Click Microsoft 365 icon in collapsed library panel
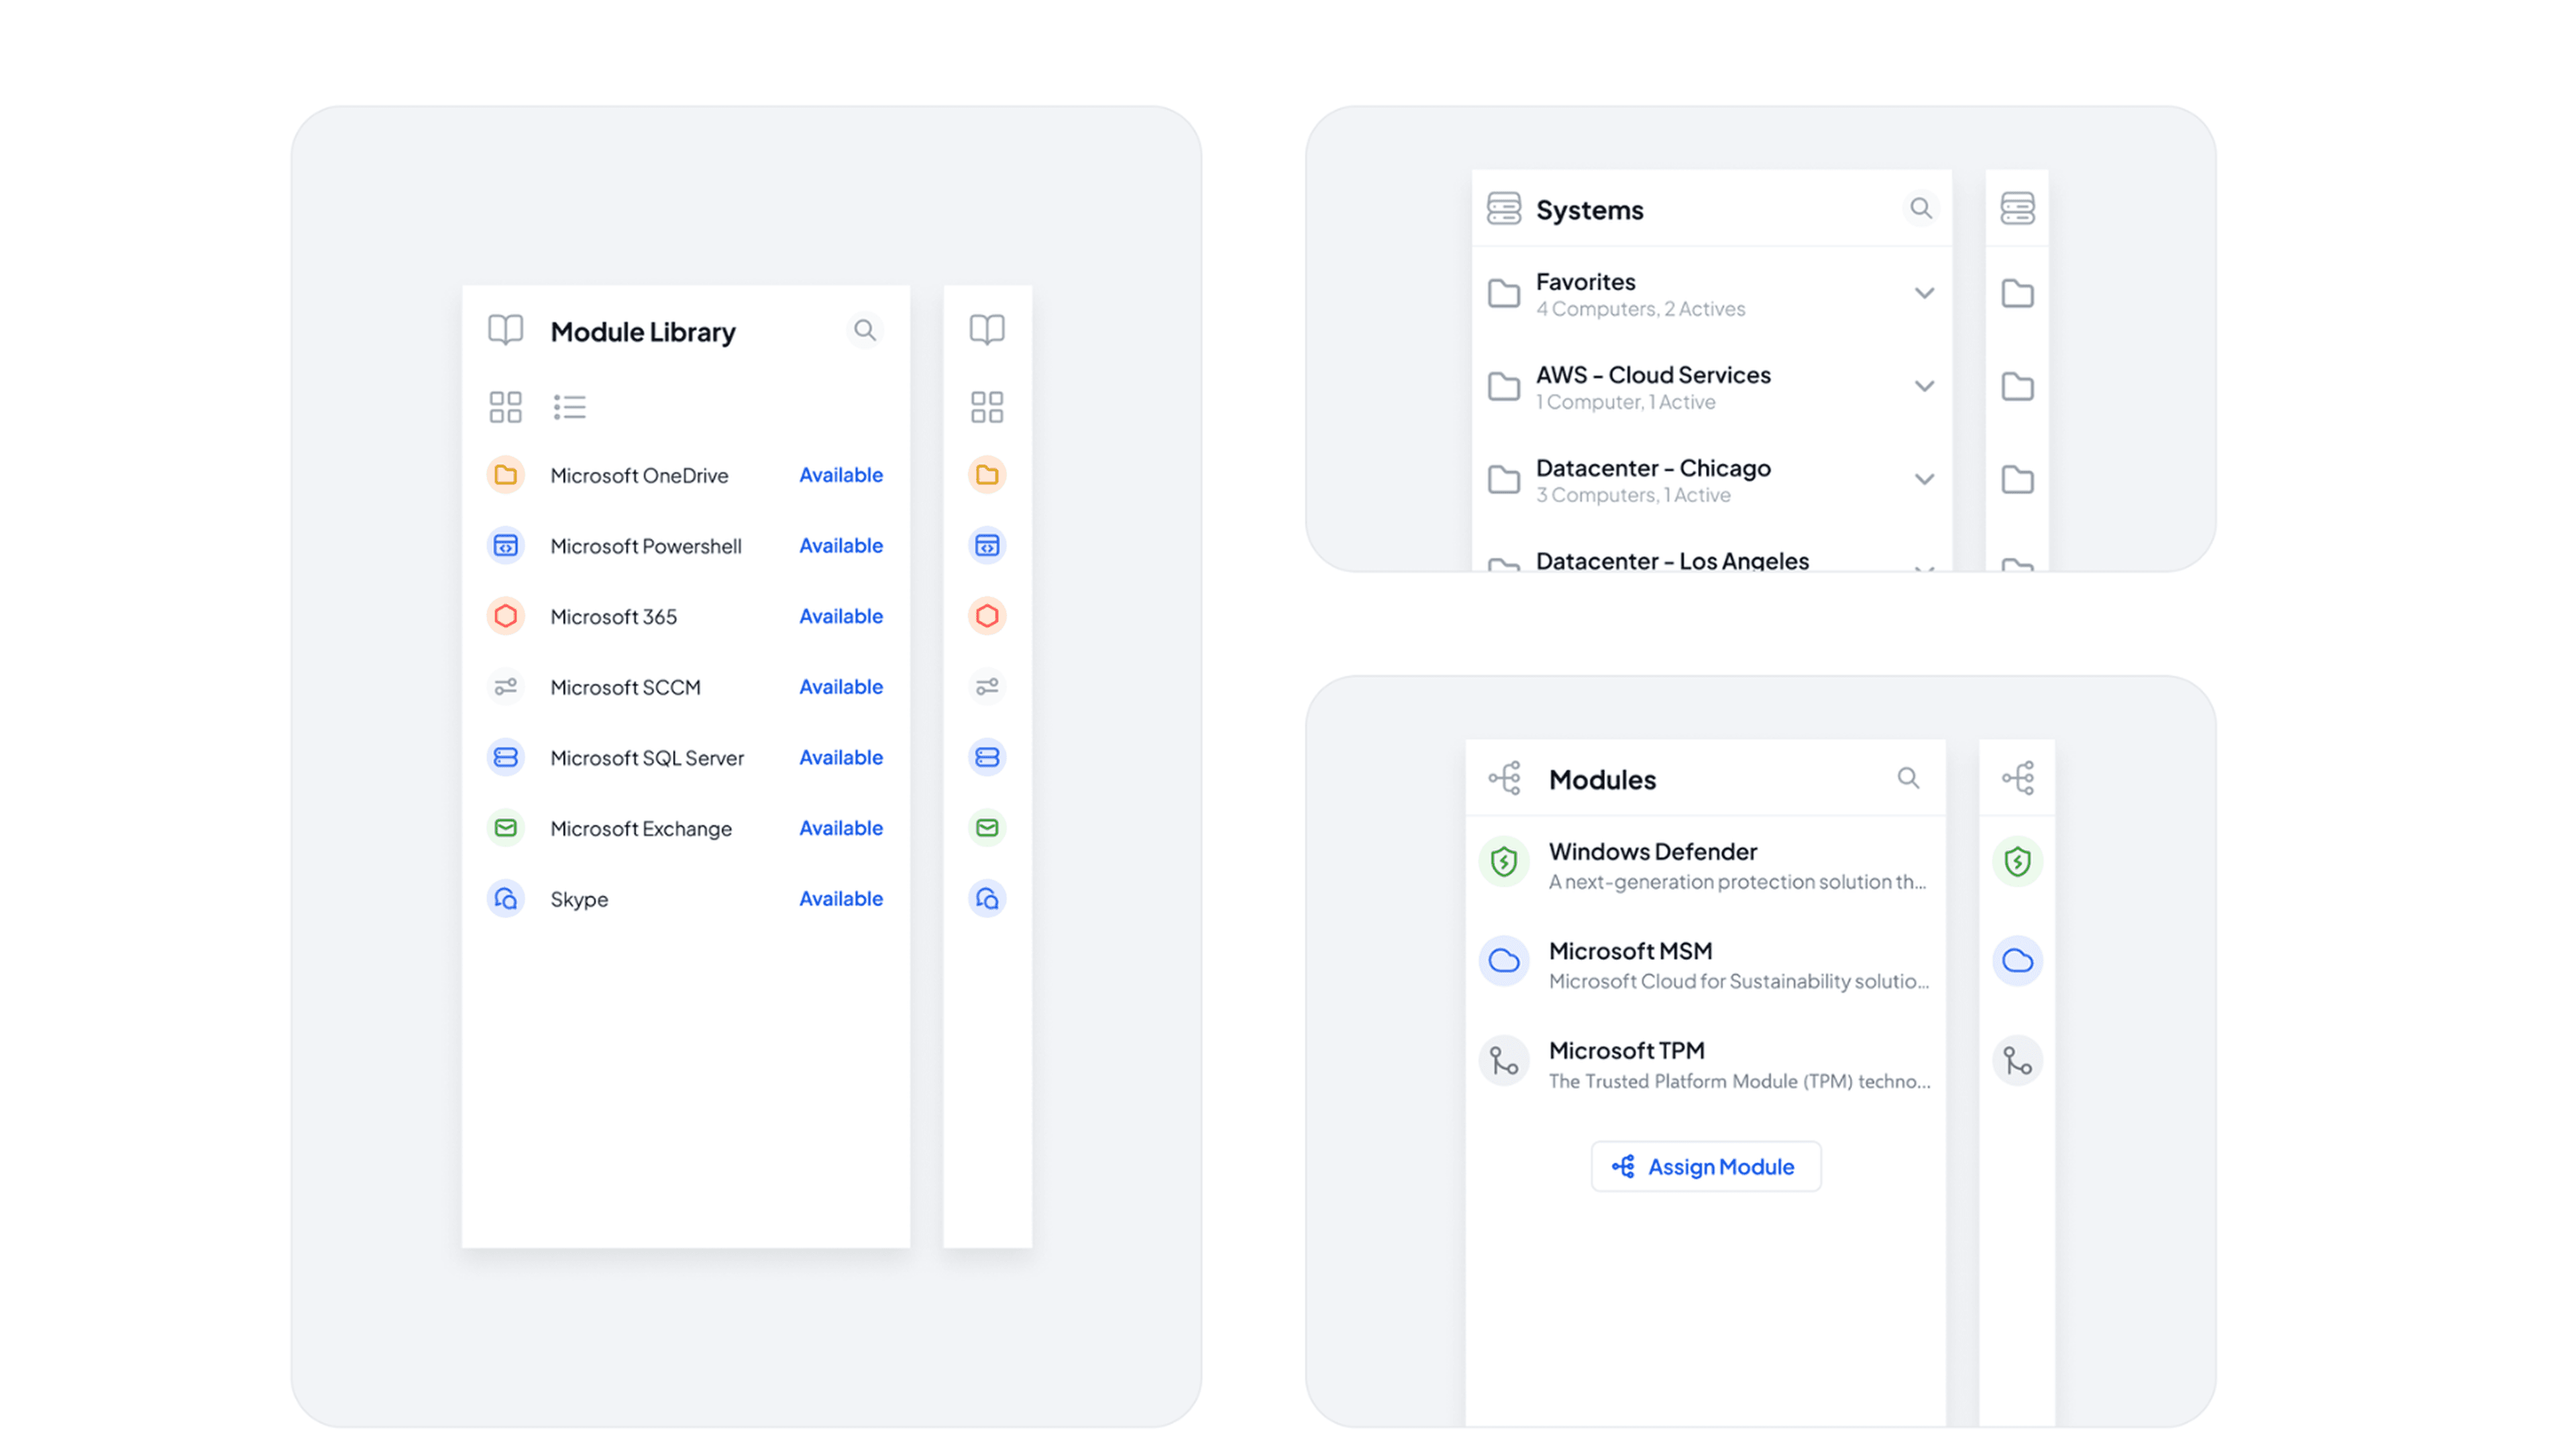 [x=987, y=616]
